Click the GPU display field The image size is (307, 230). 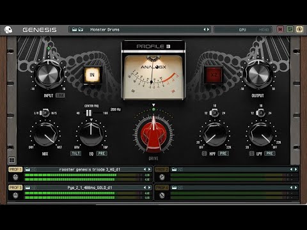[x=242, y=29]
